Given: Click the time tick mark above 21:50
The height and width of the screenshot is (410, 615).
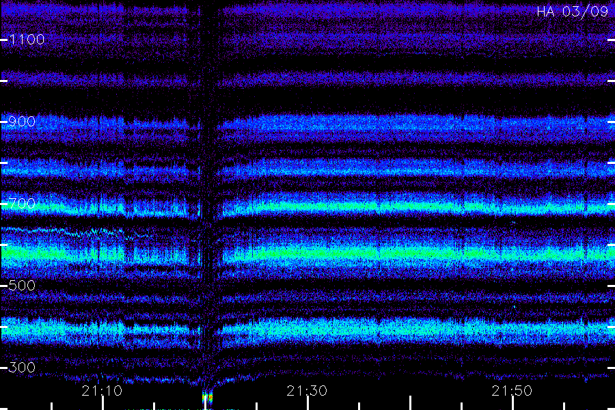Looking at the screenshot, I should click(x=512, y=403).
